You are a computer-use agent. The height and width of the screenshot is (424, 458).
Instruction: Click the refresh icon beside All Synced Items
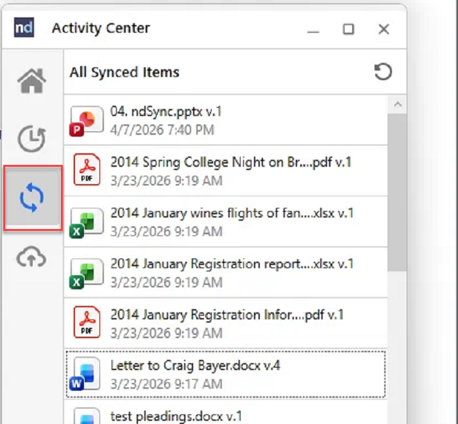(x=383, y=72)
